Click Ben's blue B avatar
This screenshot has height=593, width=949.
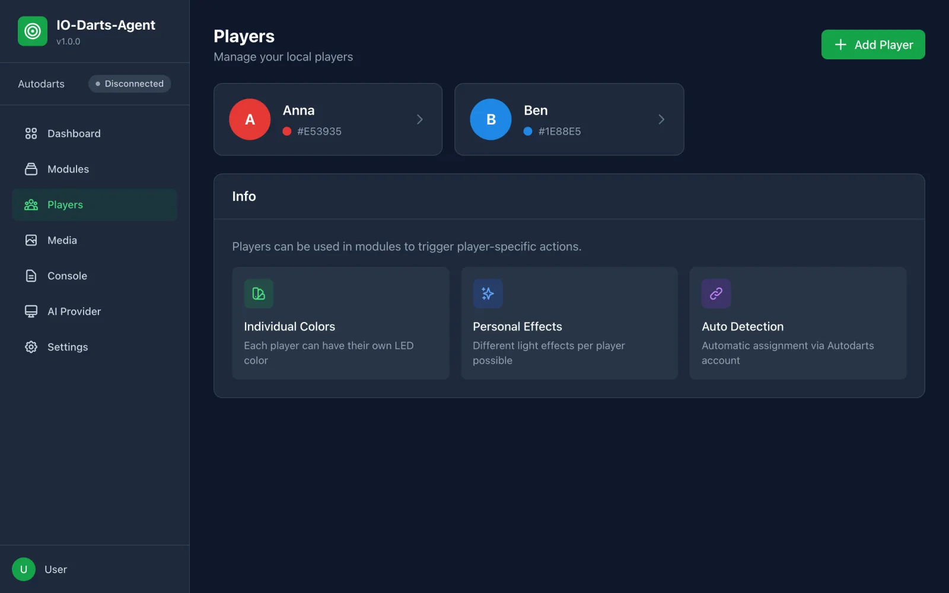pyautogui.click(x=491, y=119)
